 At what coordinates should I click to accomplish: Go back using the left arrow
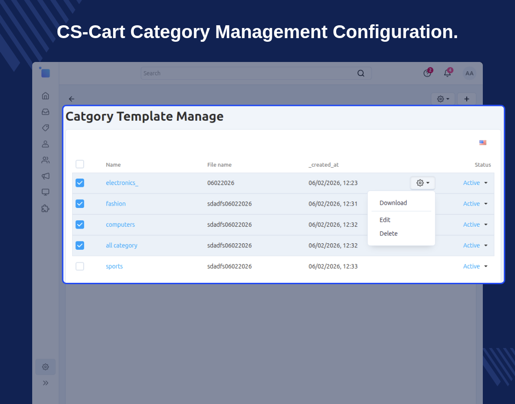72,99
